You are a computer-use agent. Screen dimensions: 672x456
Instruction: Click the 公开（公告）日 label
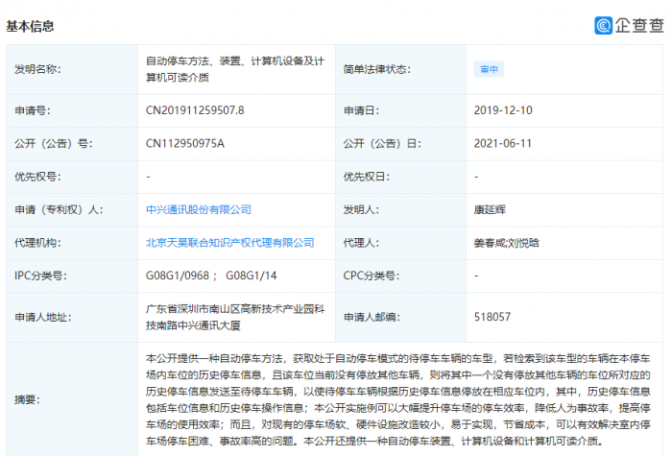click(382, 144)
